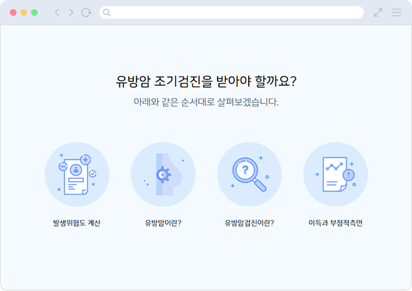Open the 유방암검진이란? magnifying glass icon

tap(249, 174)
